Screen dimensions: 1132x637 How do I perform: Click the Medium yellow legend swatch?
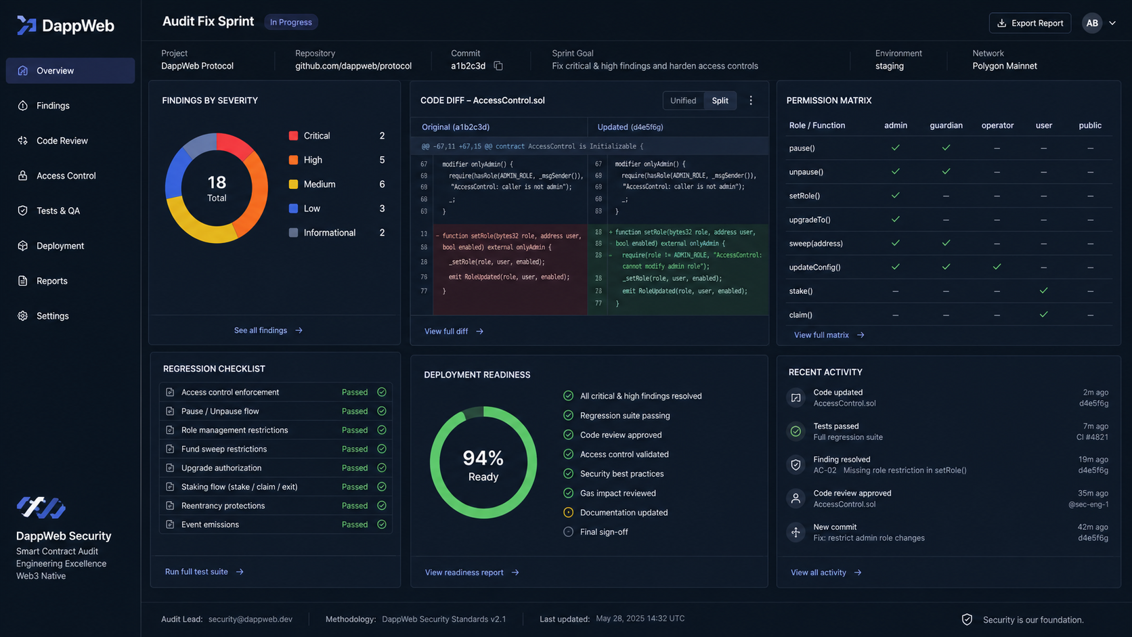pos(293,184)
